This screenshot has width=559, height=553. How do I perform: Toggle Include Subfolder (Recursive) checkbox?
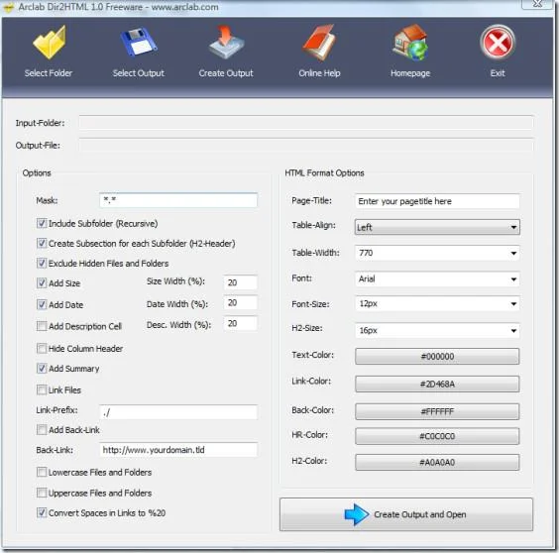42,223
